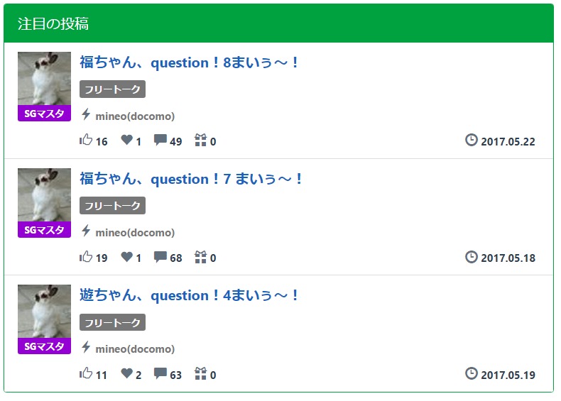
Task: Click heart icon on 遊ちゃん question 4 post
Action: [126, 373]
